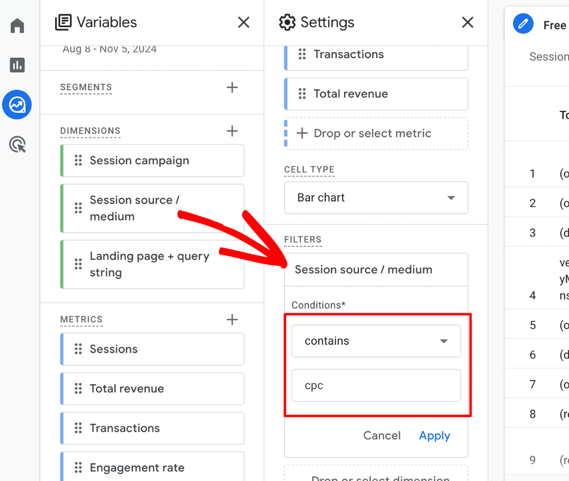Select the Session campaign dimension chip
The height and width of the screenshot is (481, 569).
click(152, 160)
